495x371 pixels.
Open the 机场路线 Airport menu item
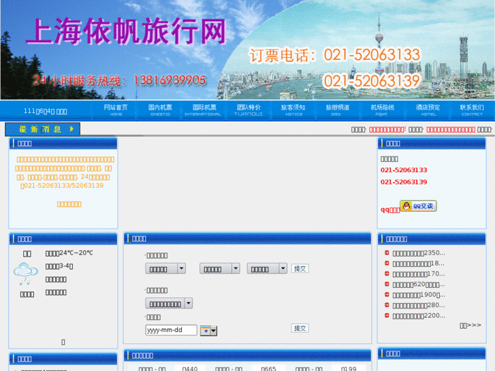tap(382, 110)
